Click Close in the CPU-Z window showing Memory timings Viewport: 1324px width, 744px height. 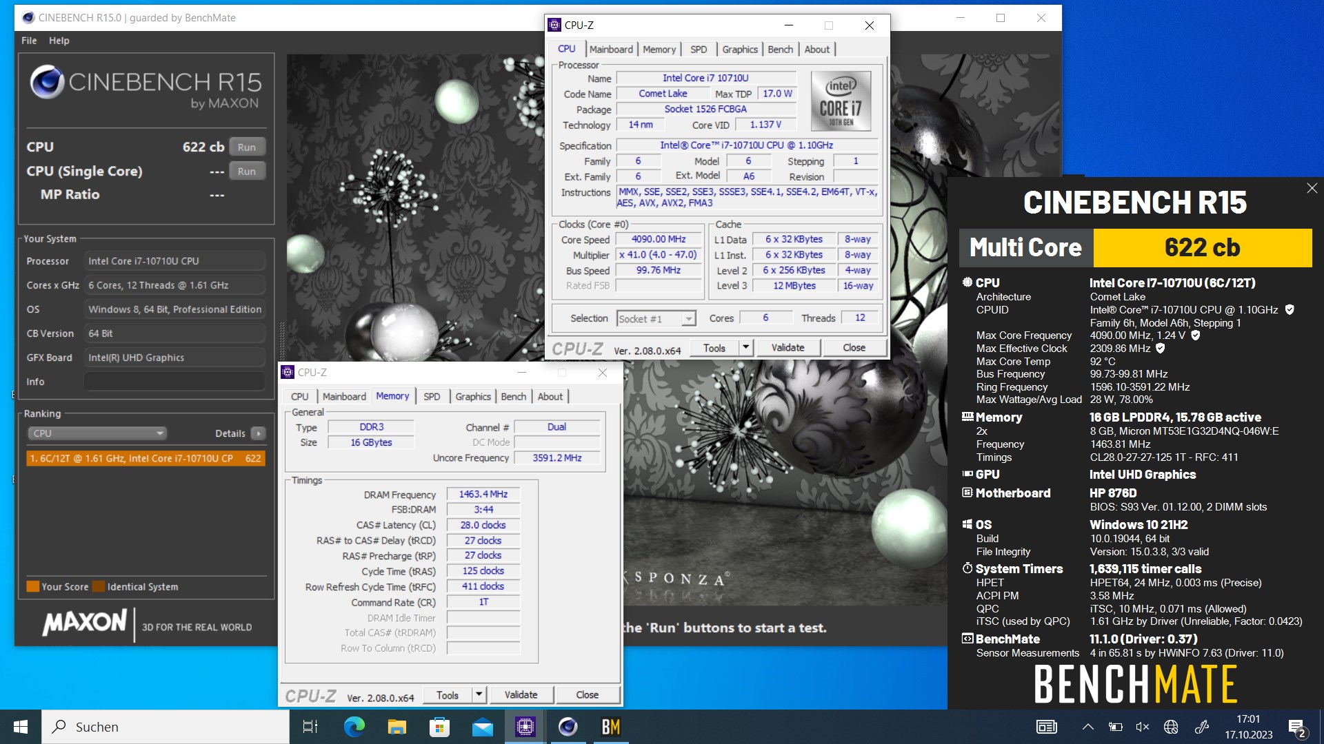coord(587,695)
